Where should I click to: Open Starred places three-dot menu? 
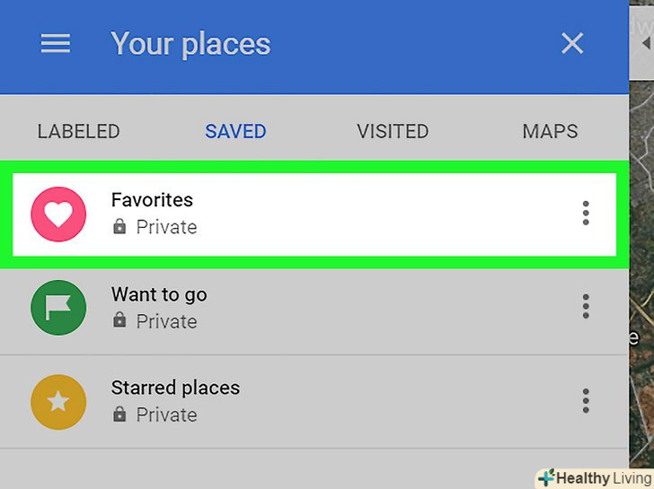point(586,401)
